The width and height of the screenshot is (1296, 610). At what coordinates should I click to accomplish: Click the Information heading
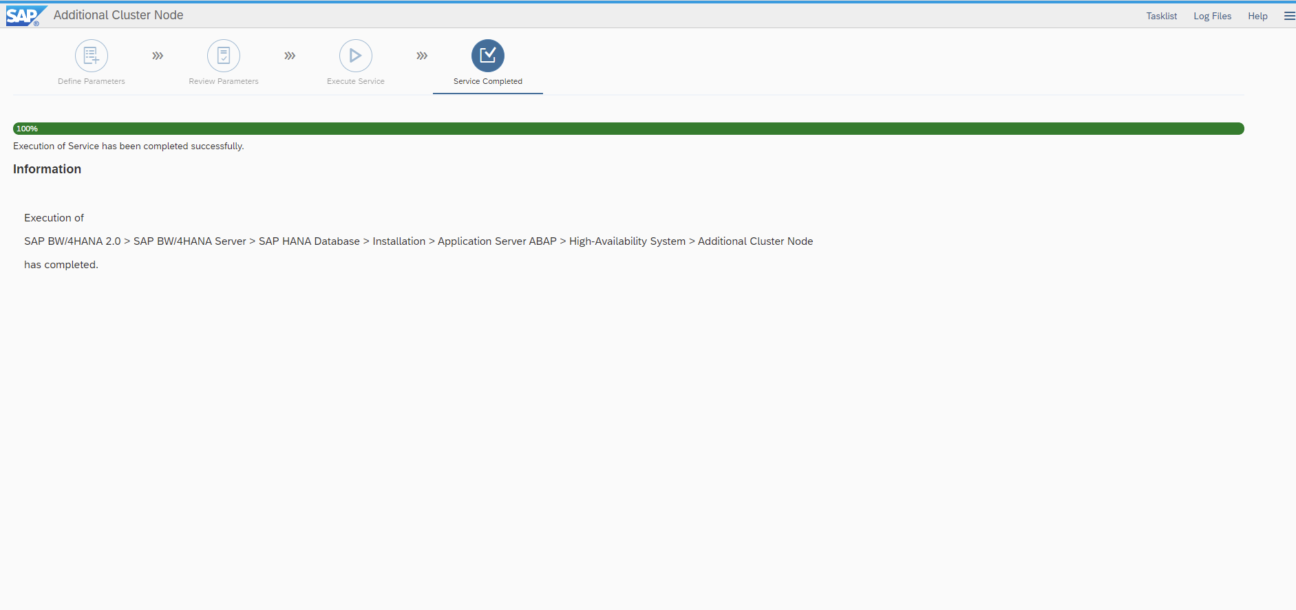(x=47, y=169)
